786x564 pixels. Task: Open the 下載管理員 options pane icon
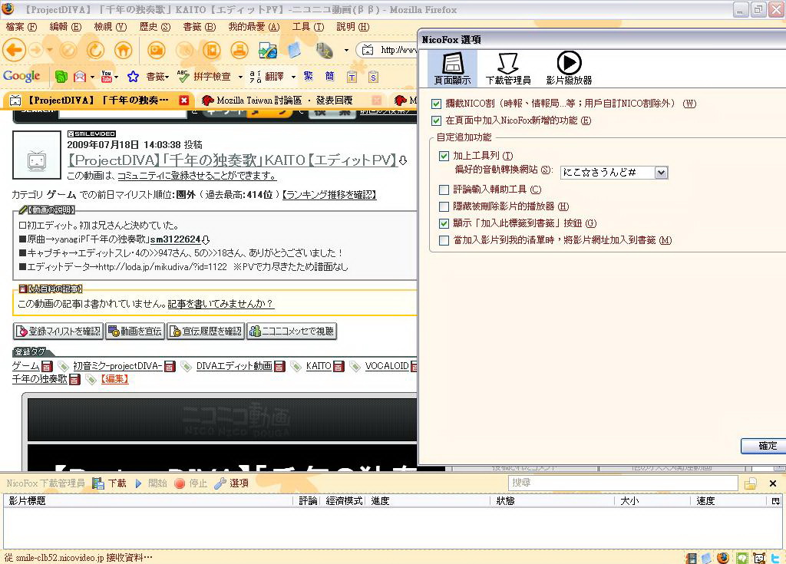pos(507,68)
